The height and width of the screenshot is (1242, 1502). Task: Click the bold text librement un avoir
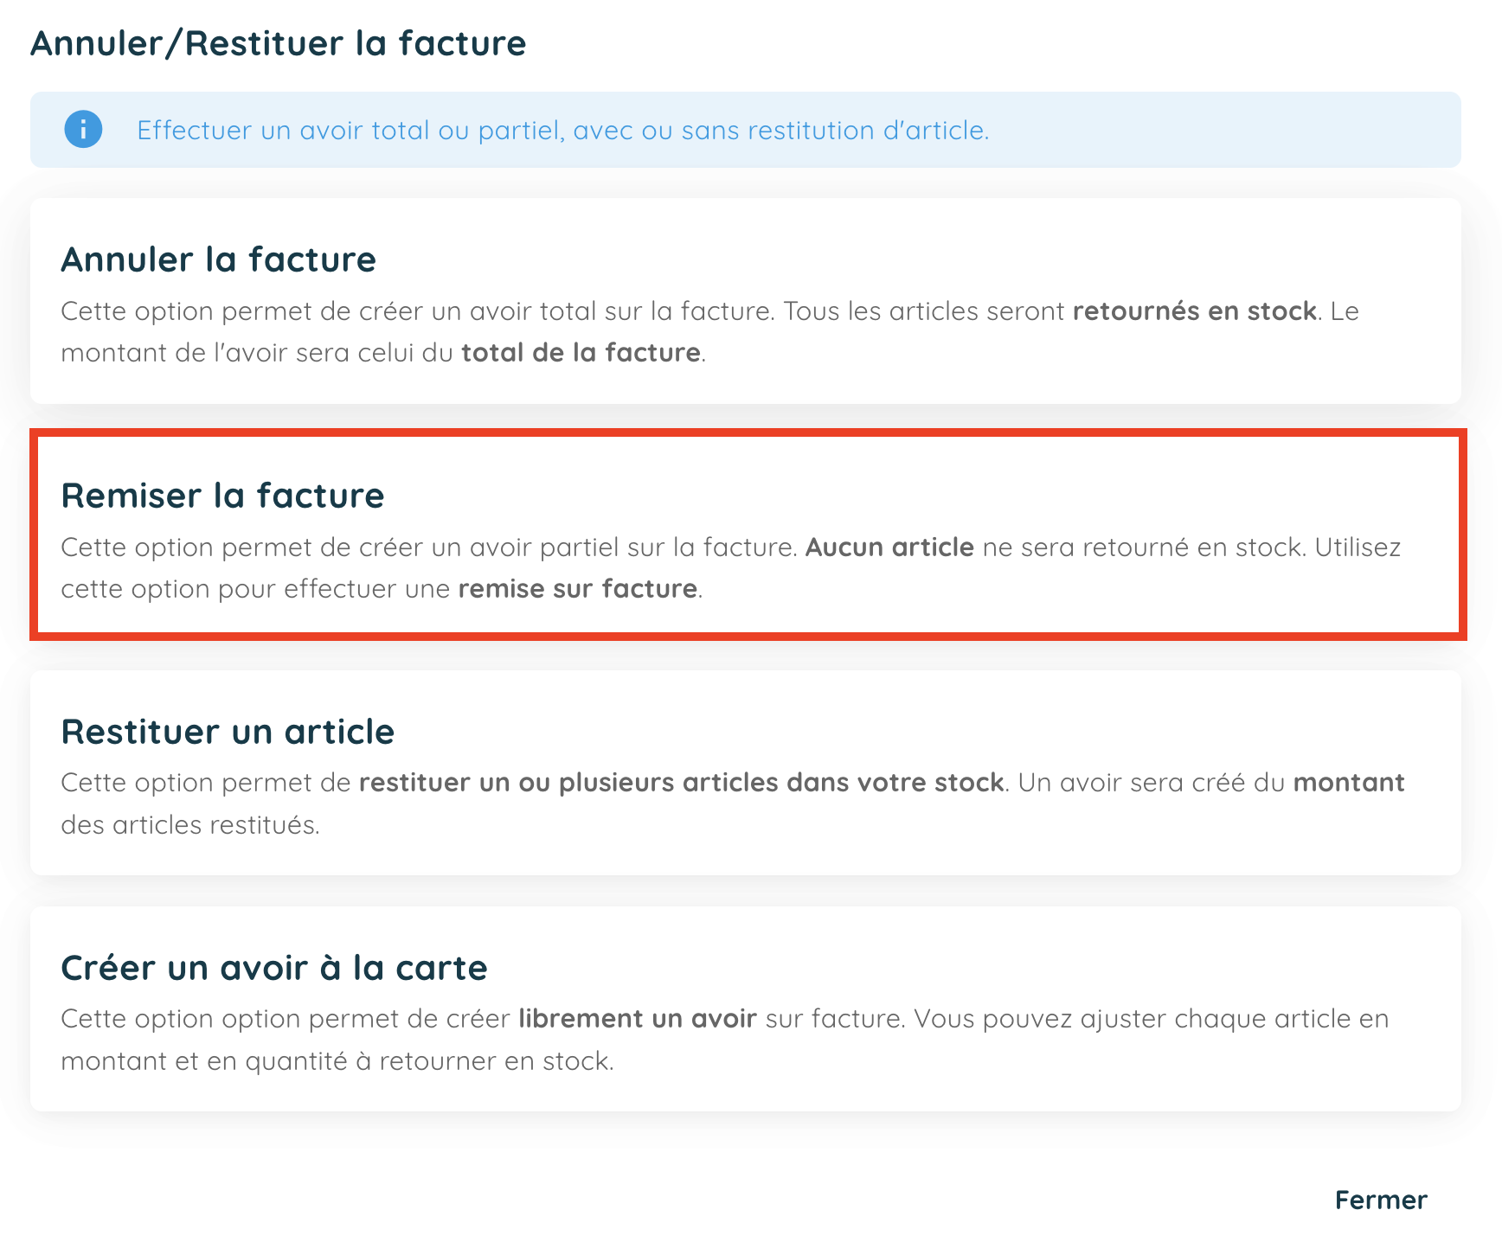[x=638, y=1018]
